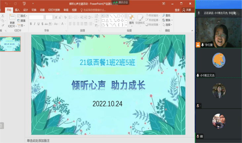Click the increase font size icon
The width and height of the screenshot is (242, 143).
coord(56,17)
